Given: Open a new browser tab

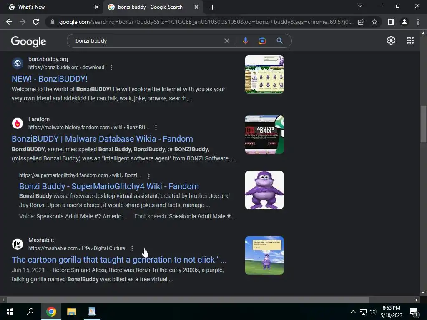Looking at the screenshot, I should tap(212, 7).
